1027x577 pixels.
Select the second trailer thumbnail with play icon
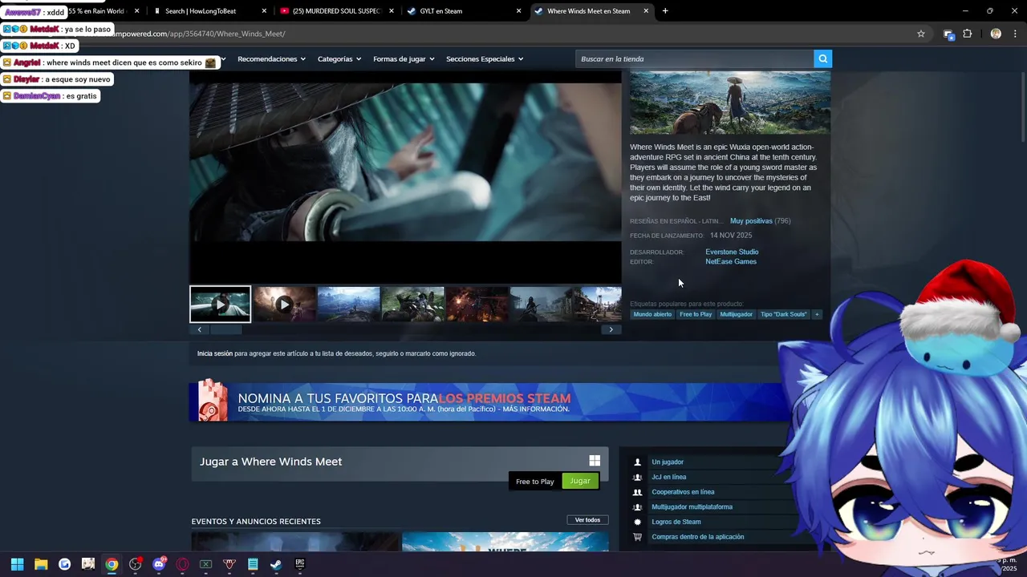(284, 305)
